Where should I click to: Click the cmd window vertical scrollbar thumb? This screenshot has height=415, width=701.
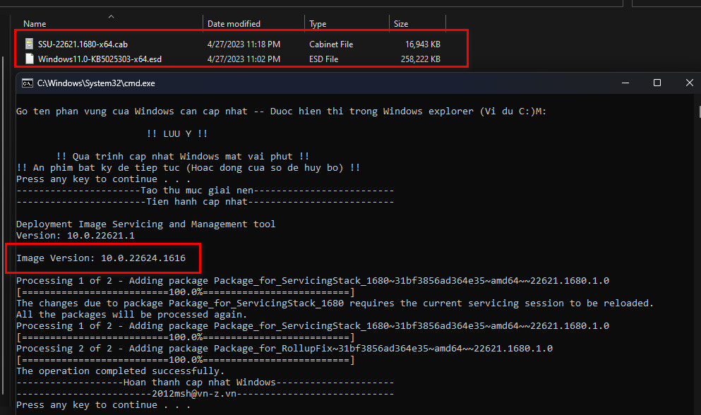[x=700, y=112]
